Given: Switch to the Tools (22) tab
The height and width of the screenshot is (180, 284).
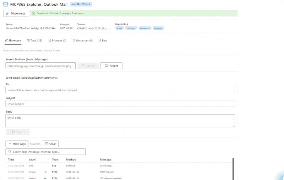Looking at the screenshot, I should 34,40.
